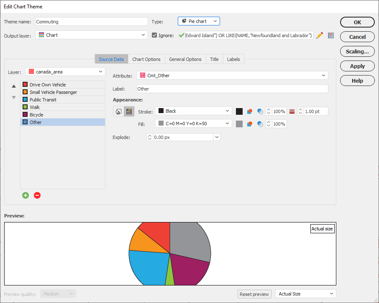Click the Stroke overprint icon

tap(250, 111)
